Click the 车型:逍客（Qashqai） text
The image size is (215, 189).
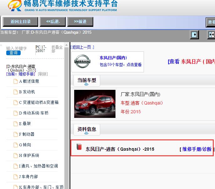pos(142,103)
